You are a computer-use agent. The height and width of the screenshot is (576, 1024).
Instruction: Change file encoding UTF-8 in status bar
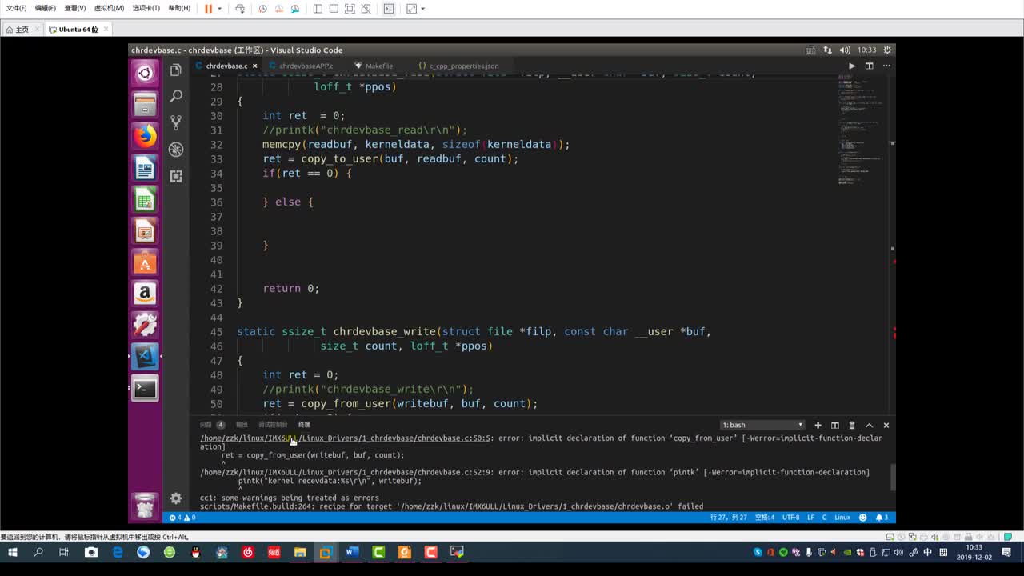(x=790, y=518)
